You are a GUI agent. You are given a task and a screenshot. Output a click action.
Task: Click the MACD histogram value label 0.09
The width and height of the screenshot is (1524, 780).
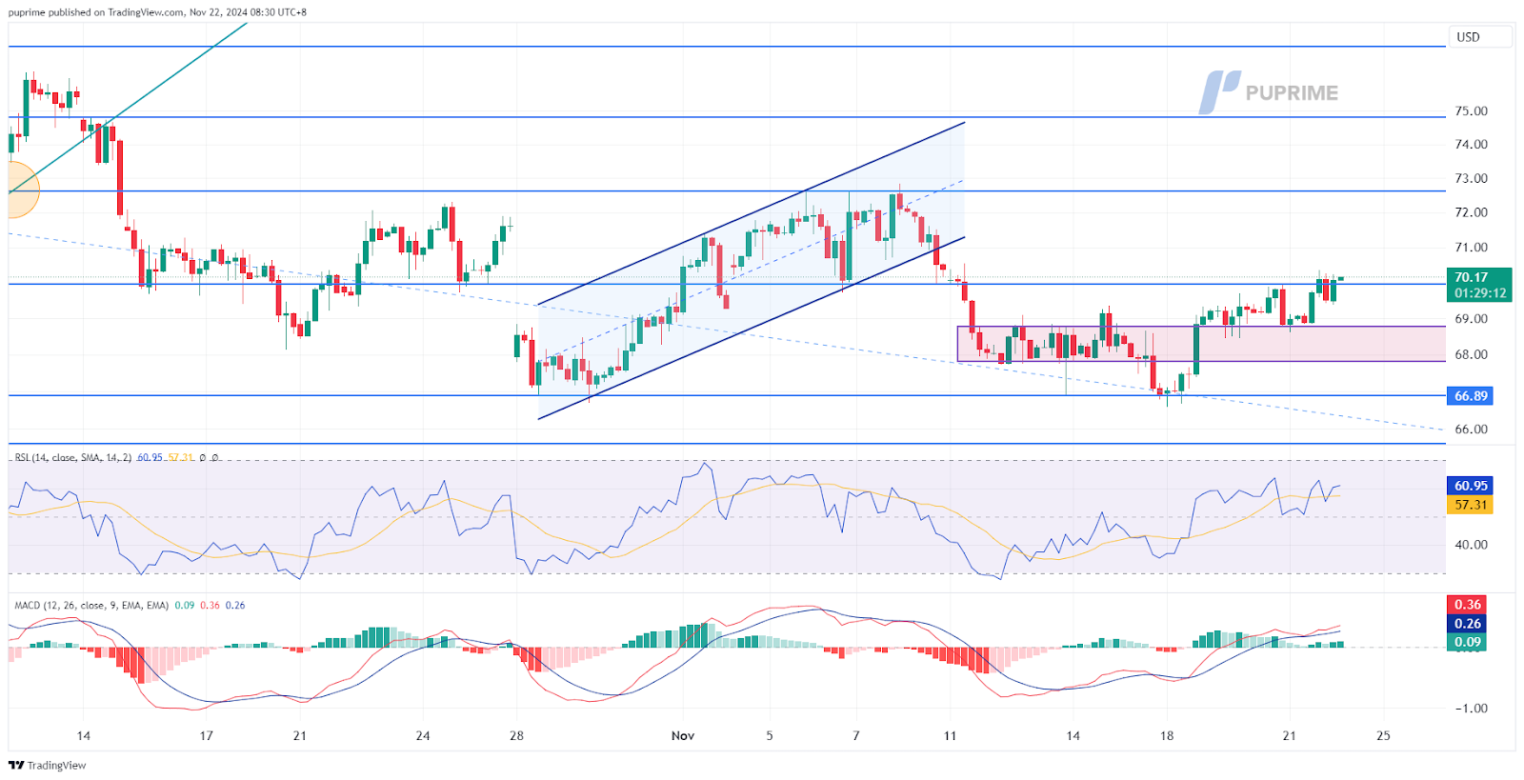(x=1468, y=642)
